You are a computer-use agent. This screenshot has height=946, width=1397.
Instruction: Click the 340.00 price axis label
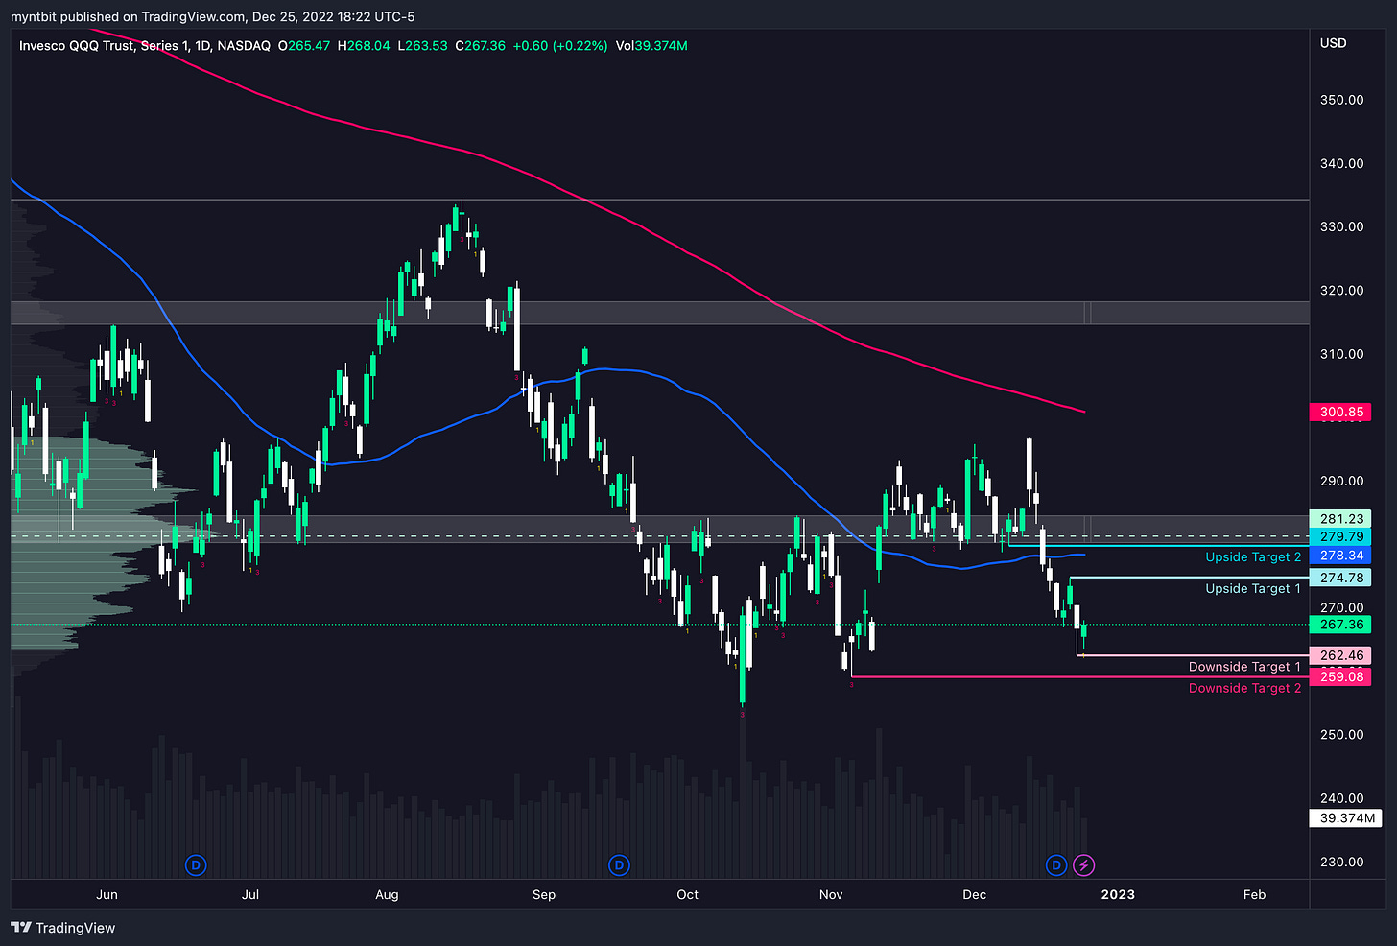tap(1341, 164)
